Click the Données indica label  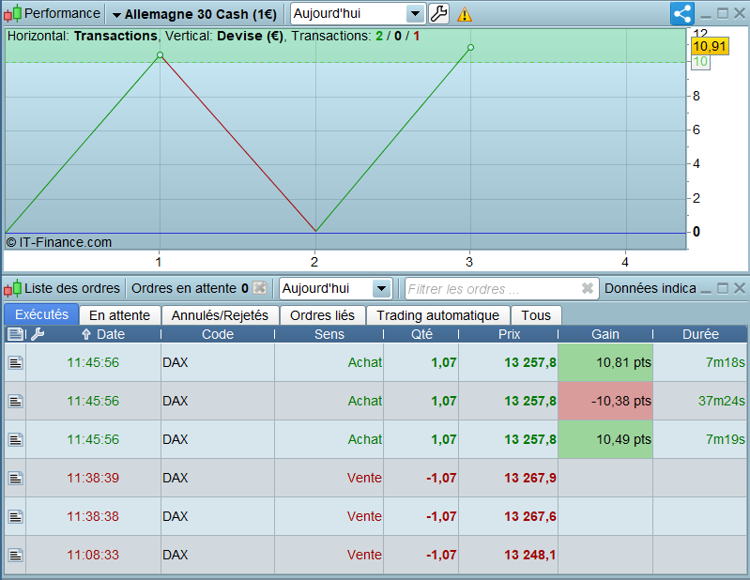click(x=651, y=288)
